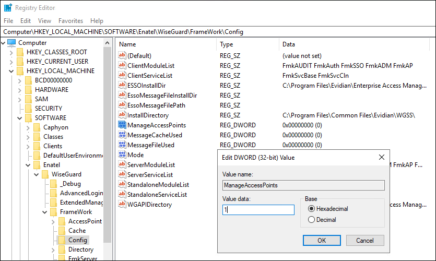Expand the HKEY_CLASSES_ROOT hive
Image resolution: width=436 pixels, height=261 pixels.
click(x=11, y=52)
